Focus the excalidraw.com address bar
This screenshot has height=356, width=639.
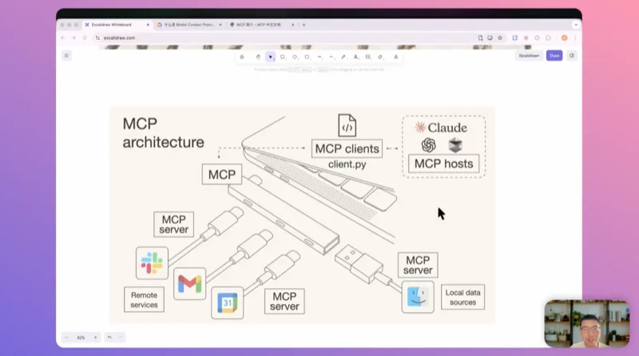(x=285, y=38)
